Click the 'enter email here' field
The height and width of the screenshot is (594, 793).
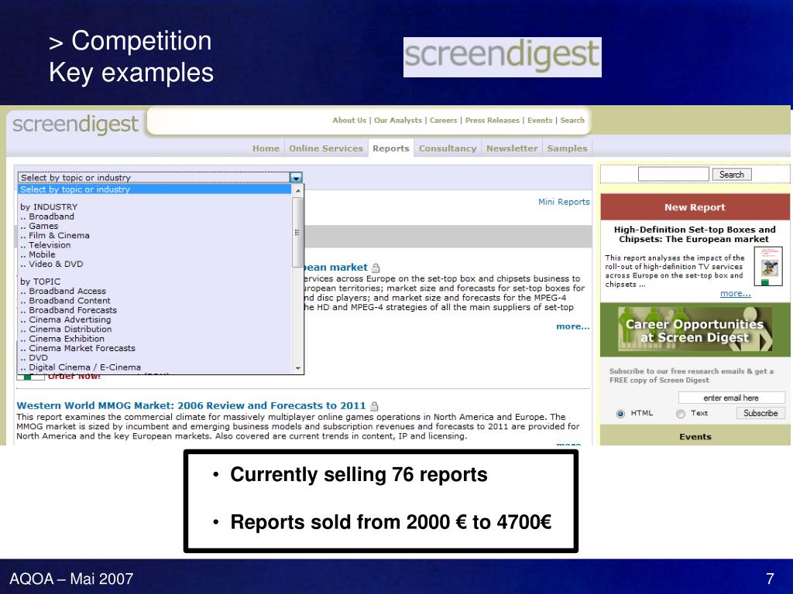731,398
